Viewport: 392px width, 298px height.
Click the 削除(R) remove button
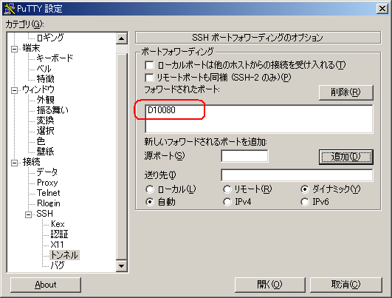346,92
